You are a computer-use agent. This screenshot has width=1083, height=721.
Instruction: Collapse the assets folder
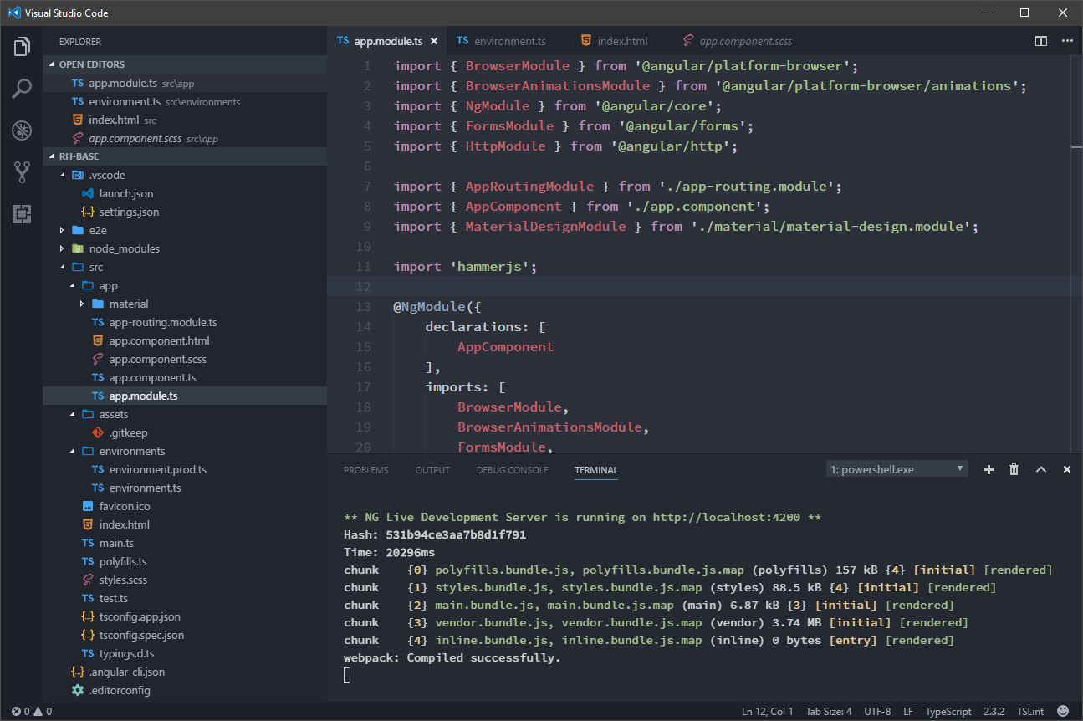click(72, 414)
